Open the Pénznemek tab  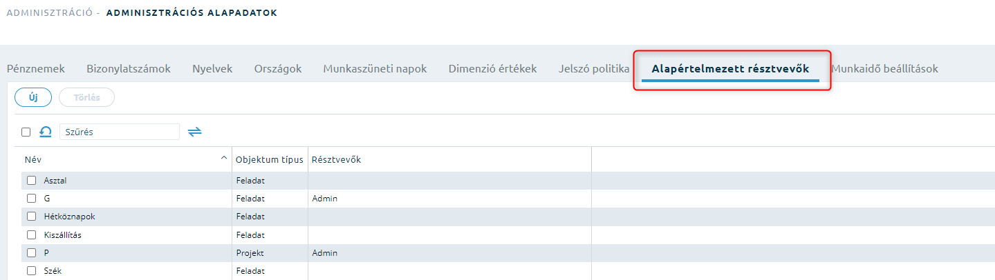click(x=36, y=69)
